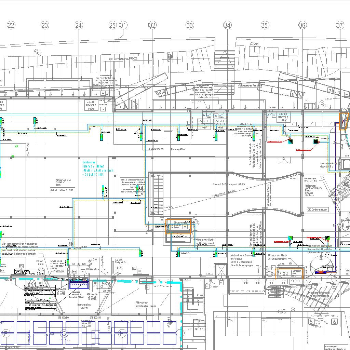Click grid axis bubble 23
This screenshot has width=350, height=350.
(45, 25)
